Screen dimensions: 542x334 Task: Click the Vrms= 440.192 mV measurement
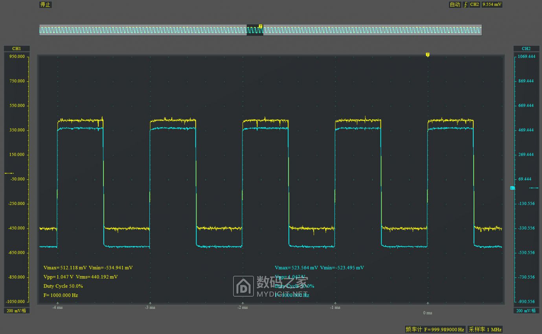point(96,277)
